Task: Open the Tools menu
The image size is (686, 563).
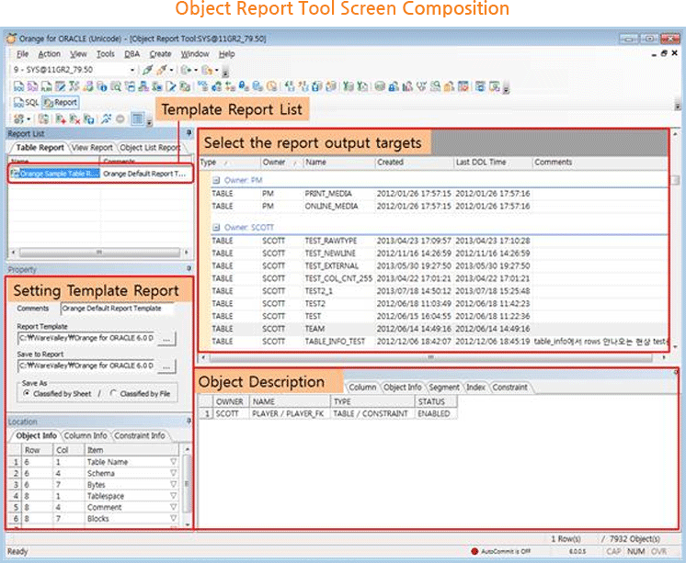Action: (106, 54)
